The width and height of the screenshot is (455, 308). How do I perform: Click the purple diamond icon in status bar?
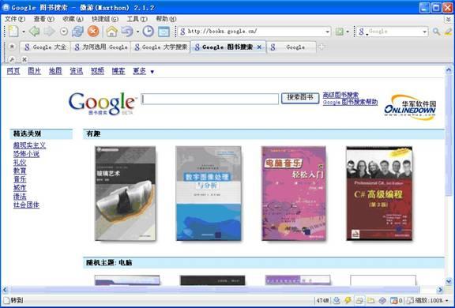[382, 300]
